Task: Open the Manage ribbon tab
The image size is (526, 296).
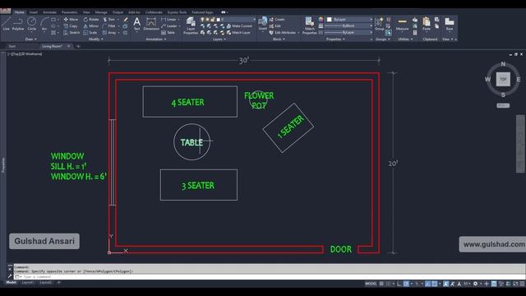Action: 101,12
